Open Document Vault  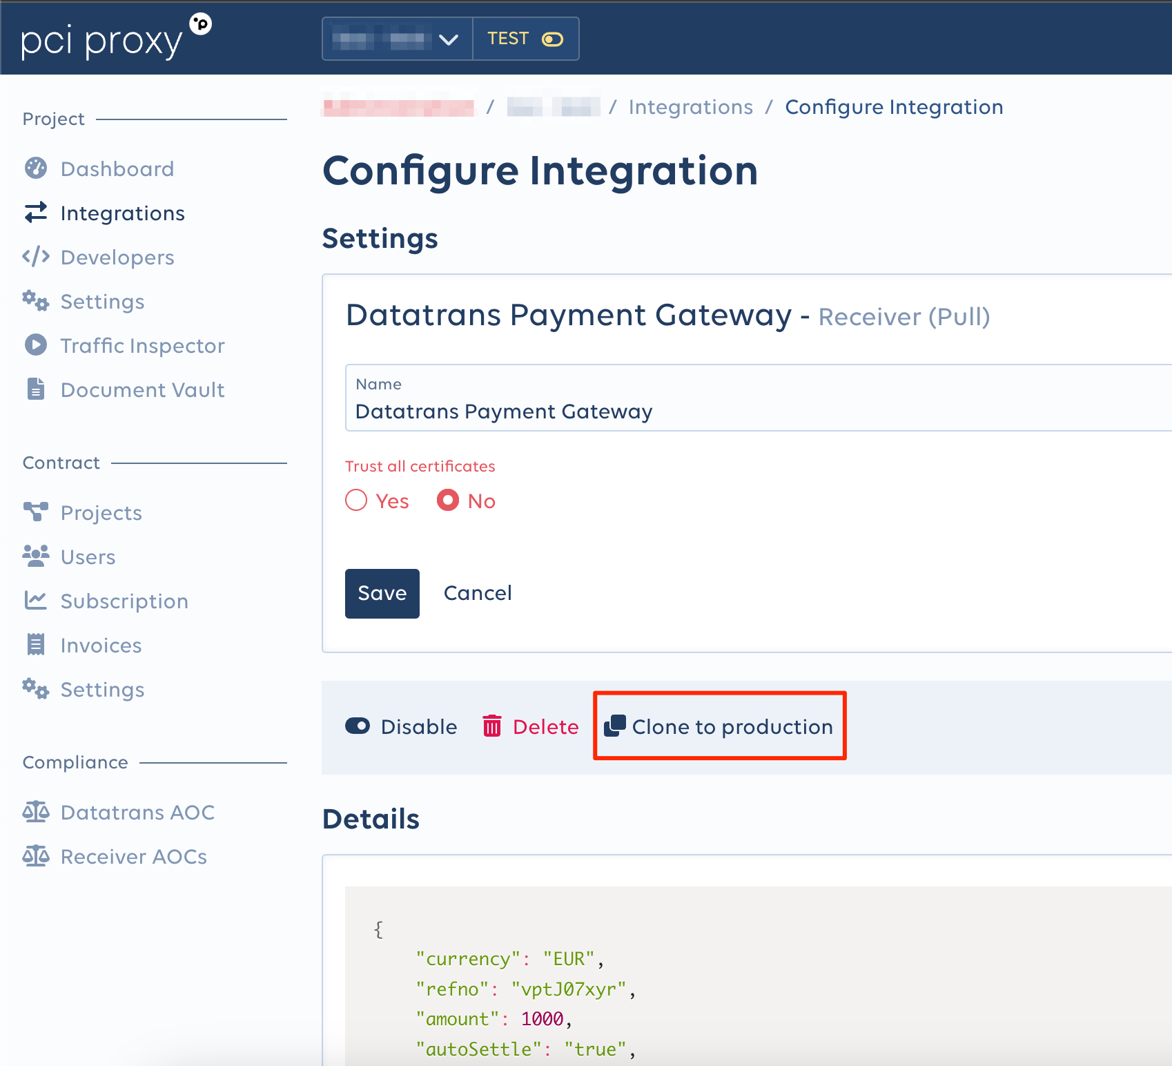coord(143,389)
